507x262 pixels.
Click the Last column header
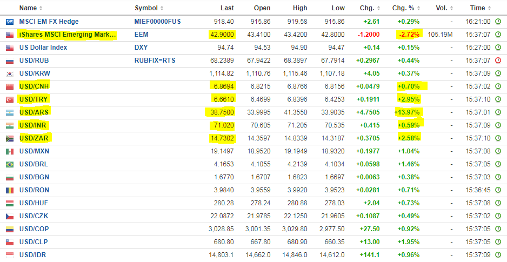coord(227,8)
